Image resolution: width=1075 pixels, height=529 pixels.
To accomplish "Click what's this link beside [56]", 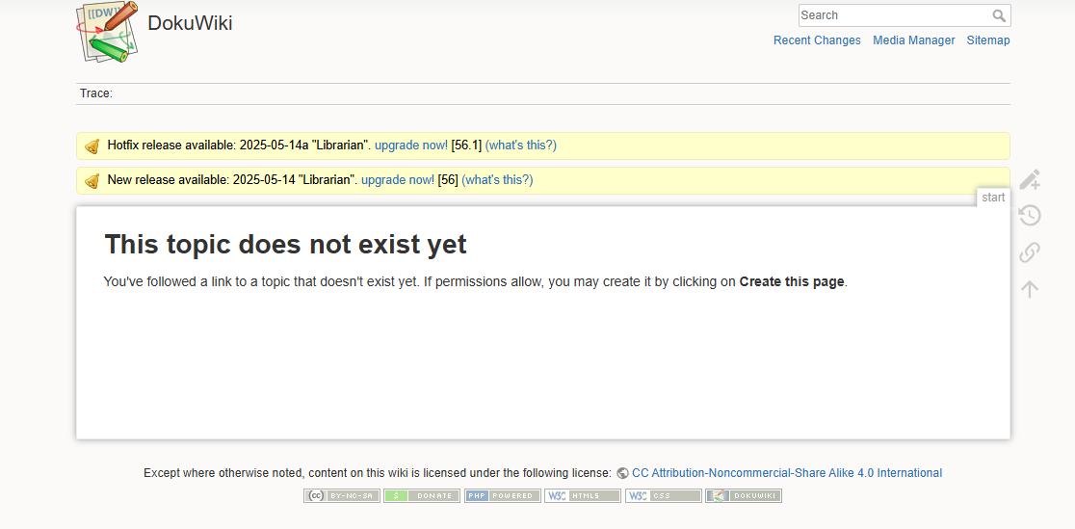I will tap(497, 180).
